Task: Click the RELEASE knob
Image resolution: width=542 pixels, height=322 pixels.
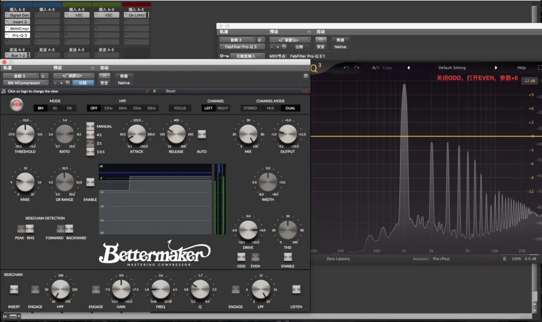Action: click(x=176, y=134)
